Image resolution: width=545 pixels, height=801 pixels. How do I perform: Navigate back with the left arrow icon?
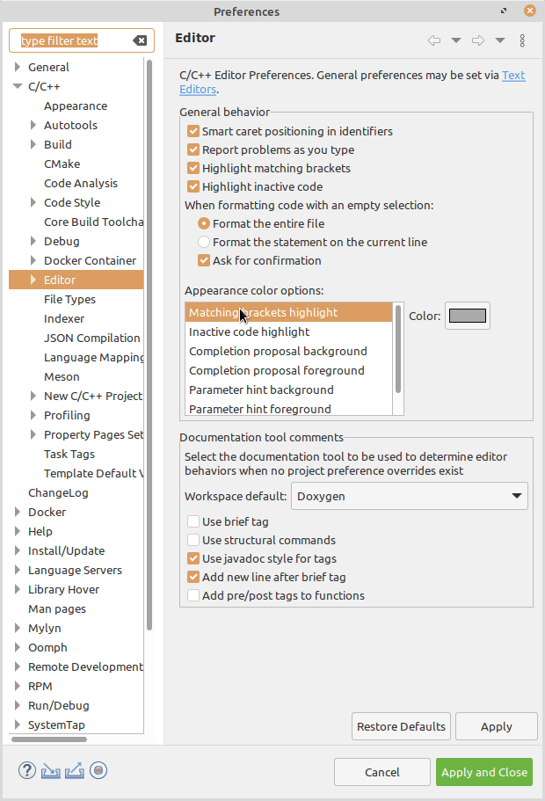(x=433, y=40)
